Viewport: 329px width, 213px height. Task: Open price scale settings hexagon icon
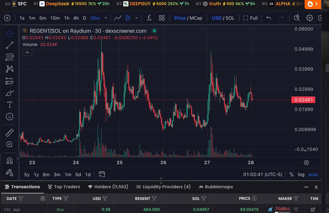click(x=307, y=163)
